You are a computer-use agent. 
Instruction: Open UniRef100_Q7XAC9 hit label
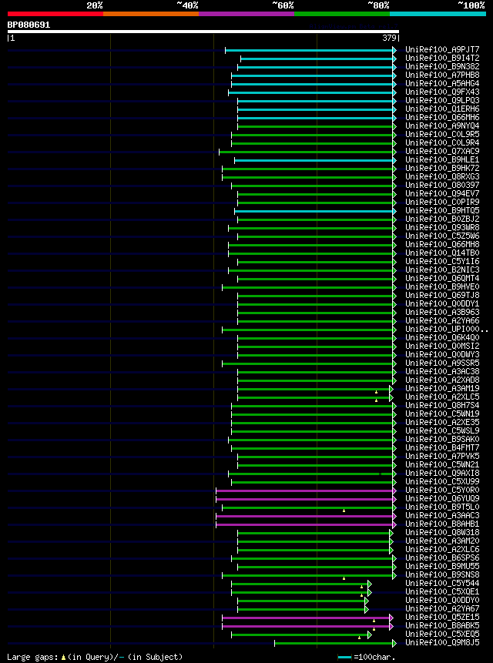pos(442,152)
